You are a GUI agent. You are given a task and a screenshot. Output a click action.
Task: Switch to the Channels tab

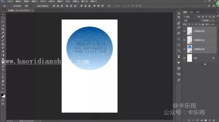(x=191, y=12)
